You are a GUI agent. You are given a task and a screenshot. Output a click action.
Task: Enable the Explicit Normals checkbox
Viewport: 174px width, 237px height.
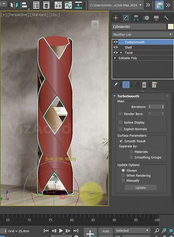pos(121,129)
